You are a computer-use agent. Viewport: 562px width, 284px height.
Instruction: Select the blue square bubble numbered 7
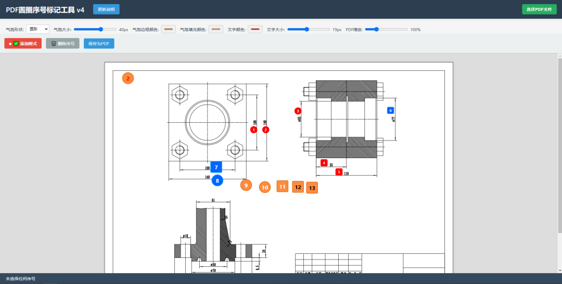216,167
